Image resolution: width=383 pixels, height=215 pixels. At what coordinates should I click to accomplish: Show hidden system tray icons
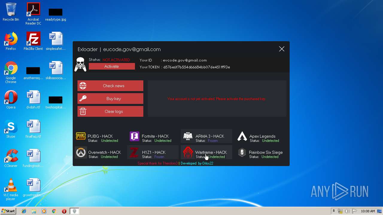click(x=334, y=211)
